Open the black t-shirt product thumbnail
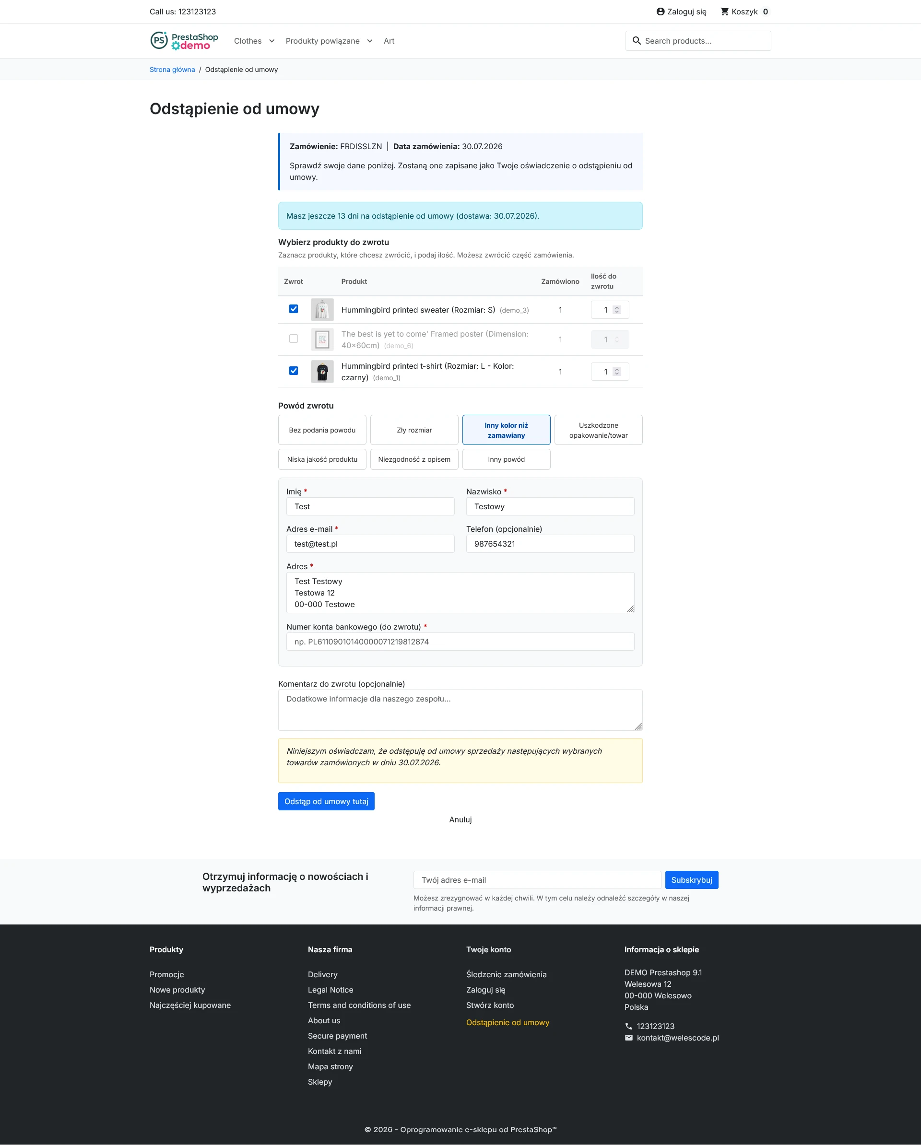This screenshot has height=1146, width=921. 322,372
